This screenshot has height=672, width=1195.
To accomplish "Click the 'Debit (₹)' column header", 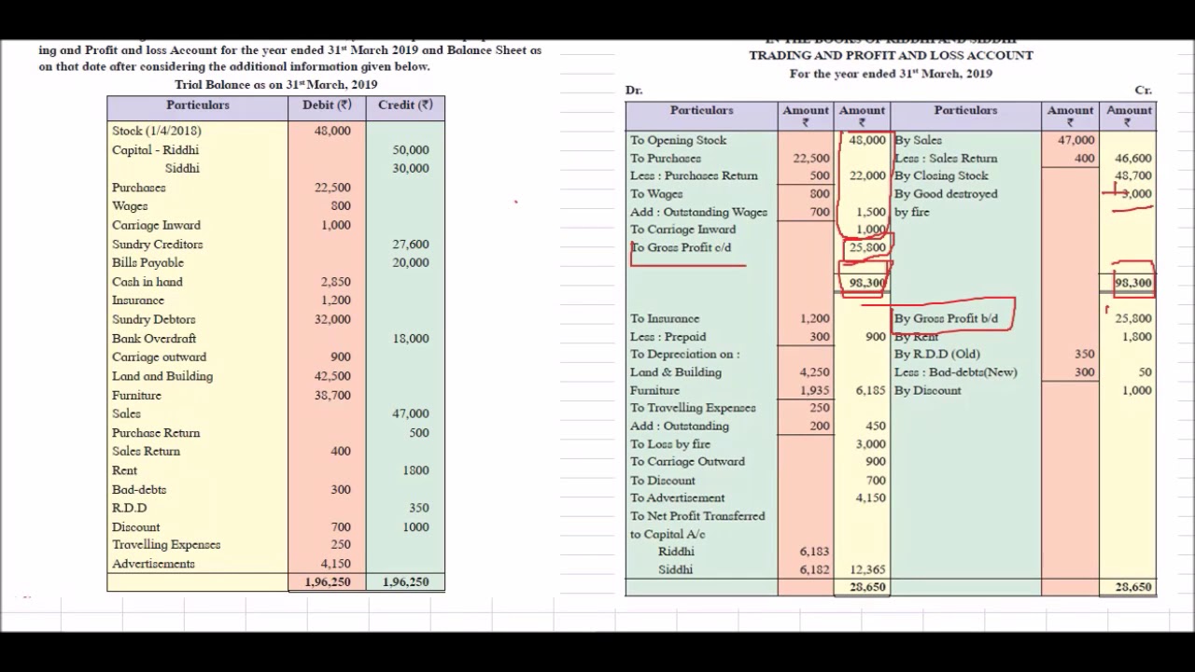I will coord(327,105).
